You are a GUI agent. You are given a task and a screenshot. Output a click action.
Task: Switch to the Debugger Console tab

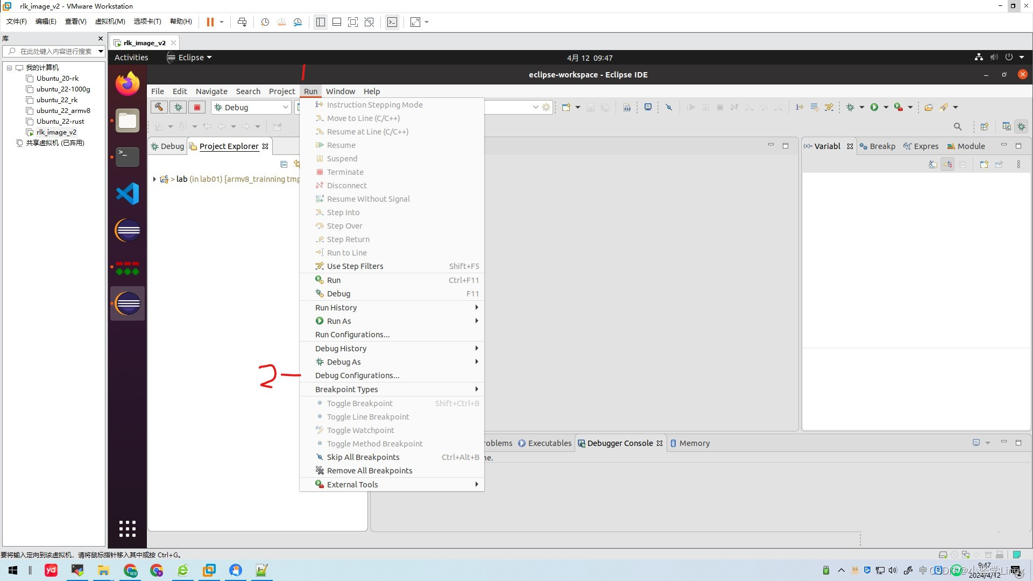click(620, 443)
